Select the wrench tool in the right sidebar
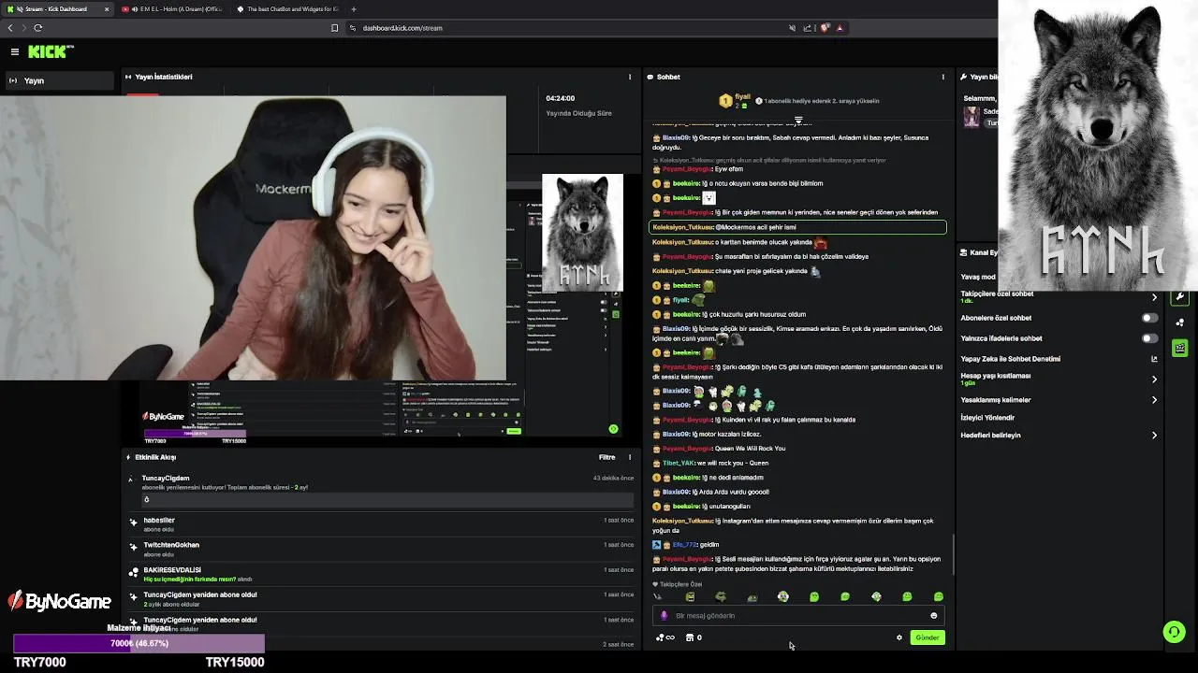1198x673 pixels. coord(1180,296)
